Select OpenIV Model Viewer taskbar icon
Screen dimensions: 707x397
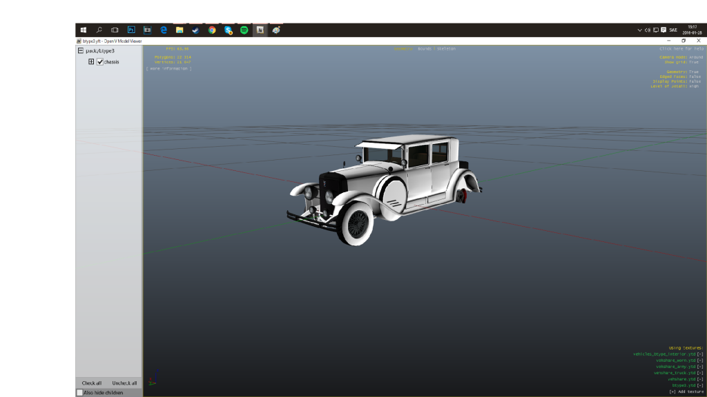[x=260, y=30]
